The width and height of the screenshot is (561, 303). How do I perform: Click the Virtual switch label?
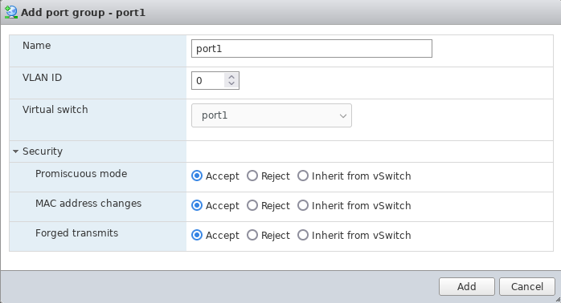coord(55,110)
